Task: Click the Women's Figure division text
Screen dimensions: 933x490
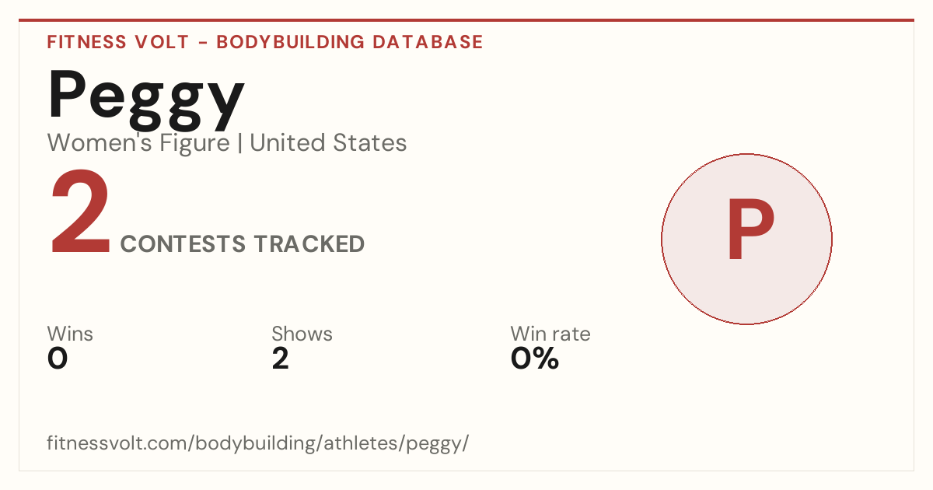Action: 138,143
